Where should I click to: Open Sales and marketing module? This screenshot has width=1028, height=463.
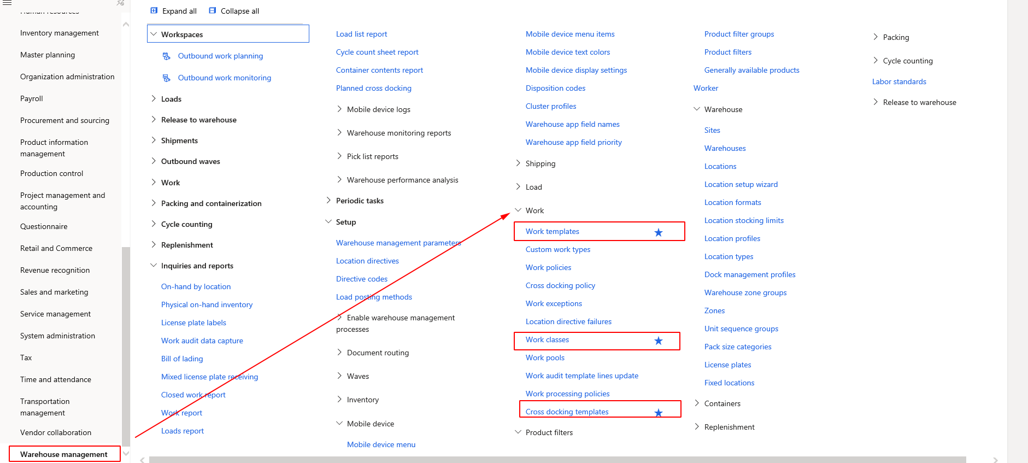pyautogui.click(x=54, y=291)
